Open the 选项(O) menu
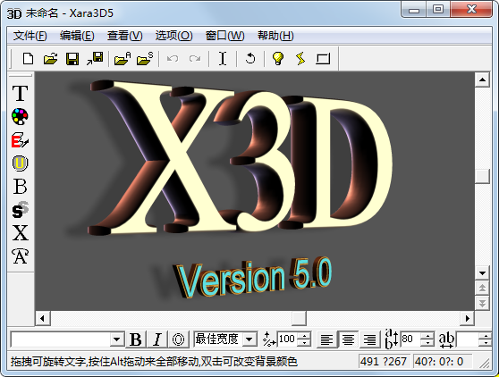 (x=173, y=36)
